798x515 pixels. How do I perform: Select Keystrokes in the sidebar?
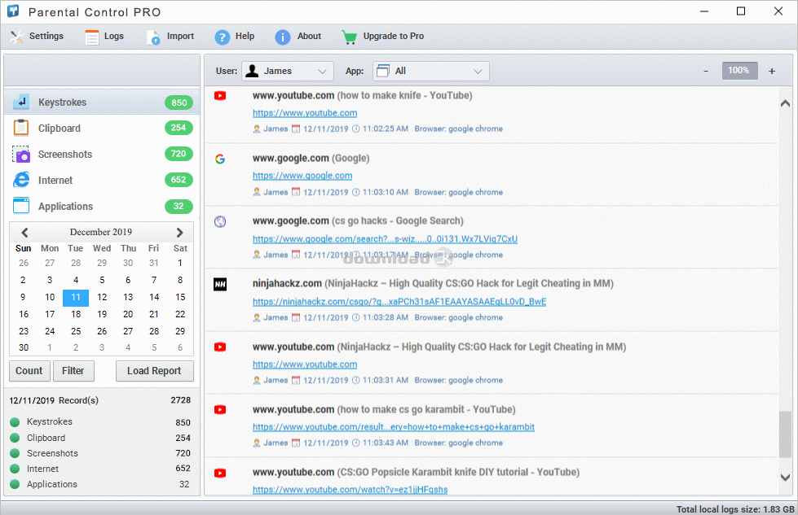[x=102, y=102]
